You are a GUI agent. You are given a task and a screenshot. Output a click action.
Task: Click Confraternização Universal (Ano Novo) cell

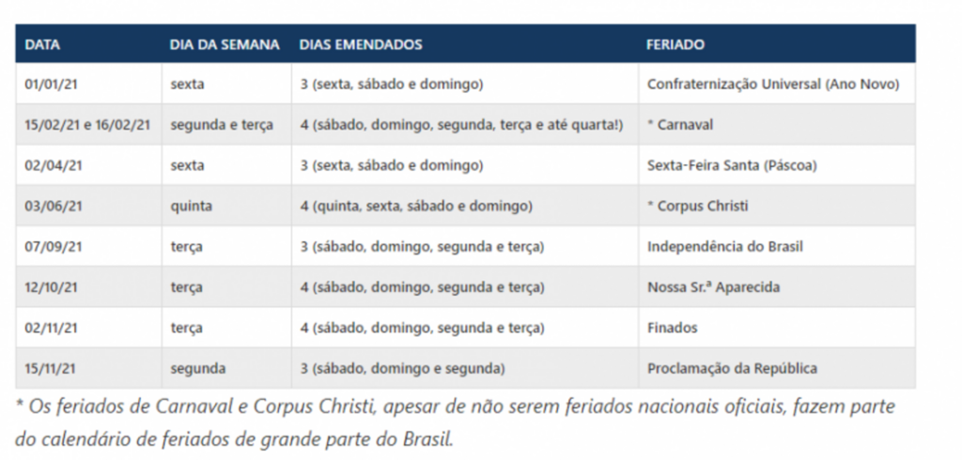coord(777,84)
